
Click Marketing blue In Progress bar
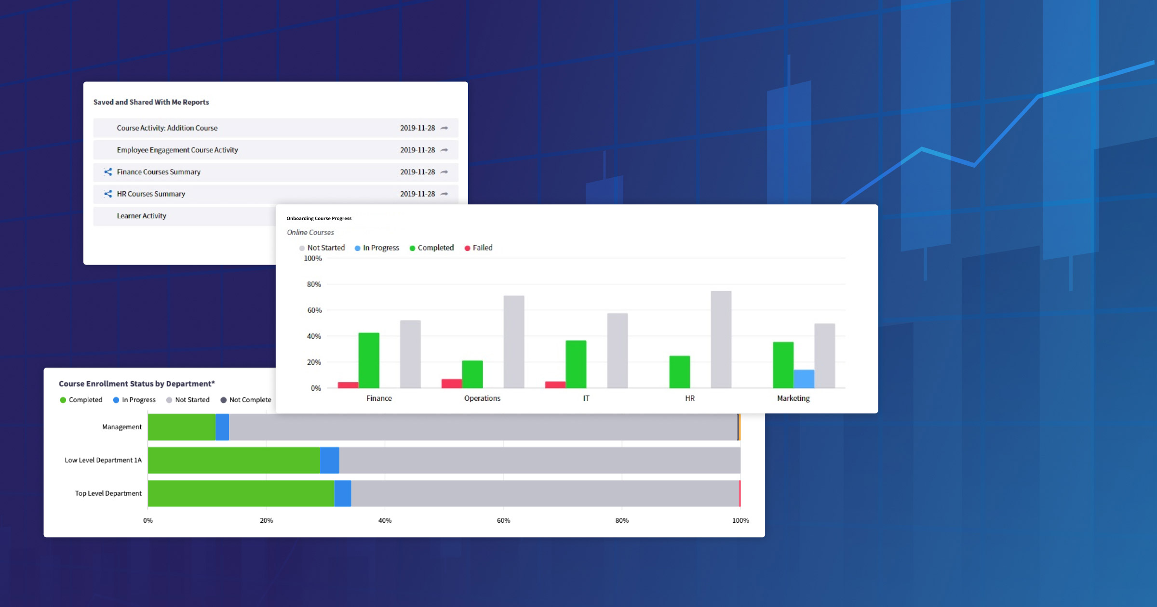click(804, 379)
